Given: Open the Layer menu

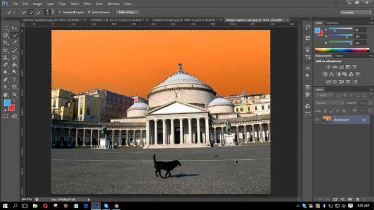Looking at the screenshot, I should point(50,4).
